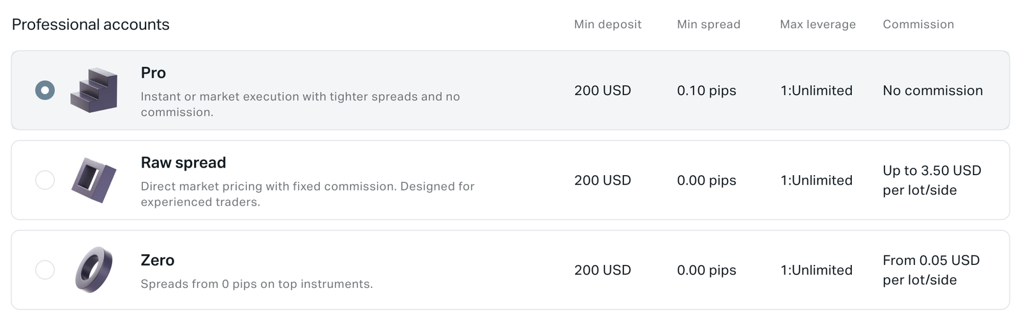The image size is (1021, 321).
Task: Click the Raw spread description text
Action: pyautogui.click(x=307, y=194)
